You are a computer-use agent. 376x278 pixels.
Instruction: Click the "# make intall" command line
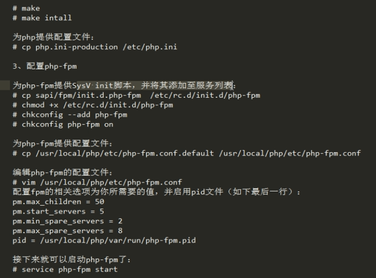coord(42,18)
